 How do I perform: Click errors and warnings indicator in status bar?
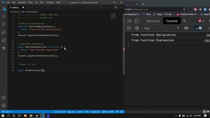(6, 112)
